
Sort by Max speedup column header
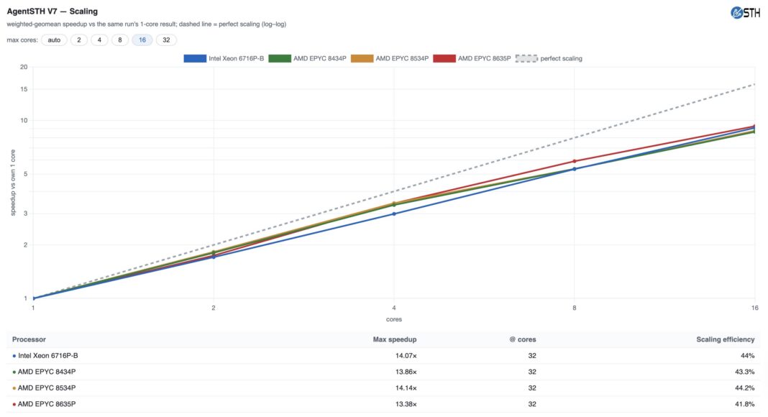(x=395, y=339)
